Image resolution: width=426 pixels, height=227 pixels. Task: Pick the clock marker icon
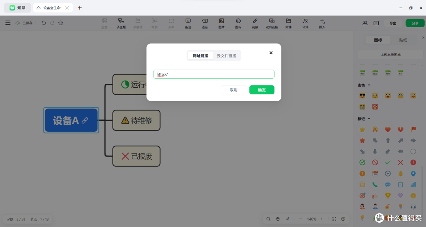click(388, 173)
